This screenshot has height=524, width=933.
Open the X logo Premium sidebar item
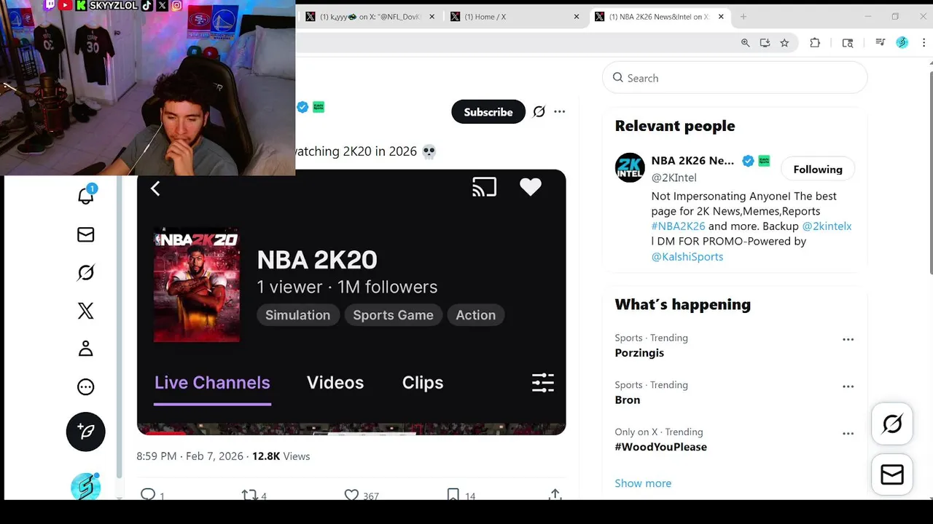click(86, 311)
